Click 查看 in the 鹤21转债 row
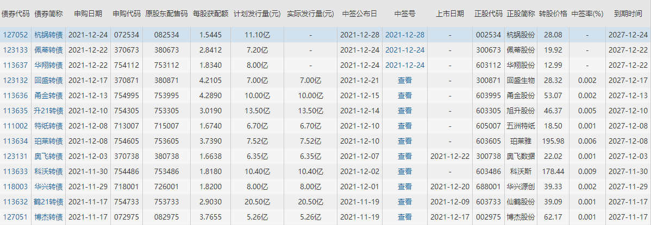Screen dimensions: 651x225 tap(405, 202)
